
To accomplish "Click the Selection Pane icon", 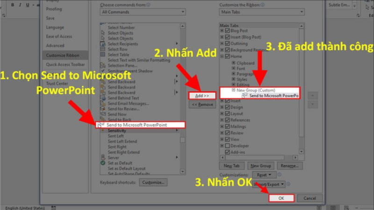I will coord(103,65).
